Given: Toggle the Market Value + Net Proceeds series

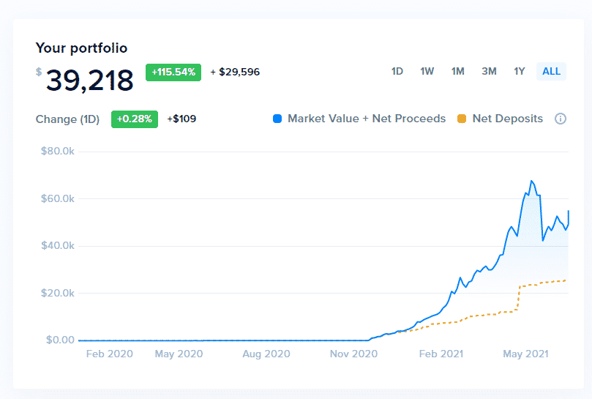Looking at the screenshot, I should (366, 119).
